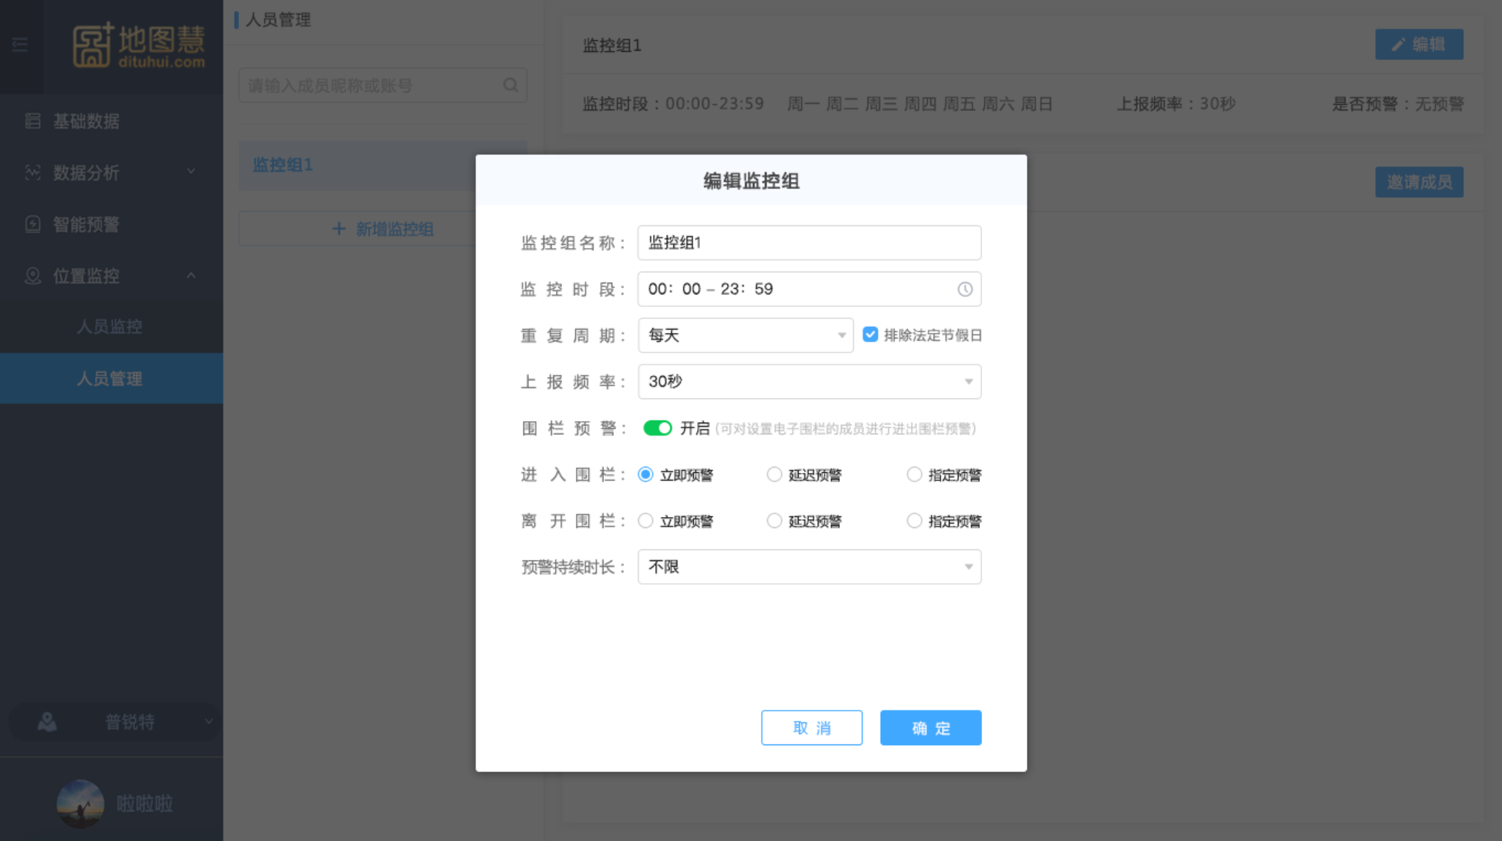Screen dimensions: 1502x841
Task: Select 延迟预警 for 进入围栏
Action: [x=774, y=474]
